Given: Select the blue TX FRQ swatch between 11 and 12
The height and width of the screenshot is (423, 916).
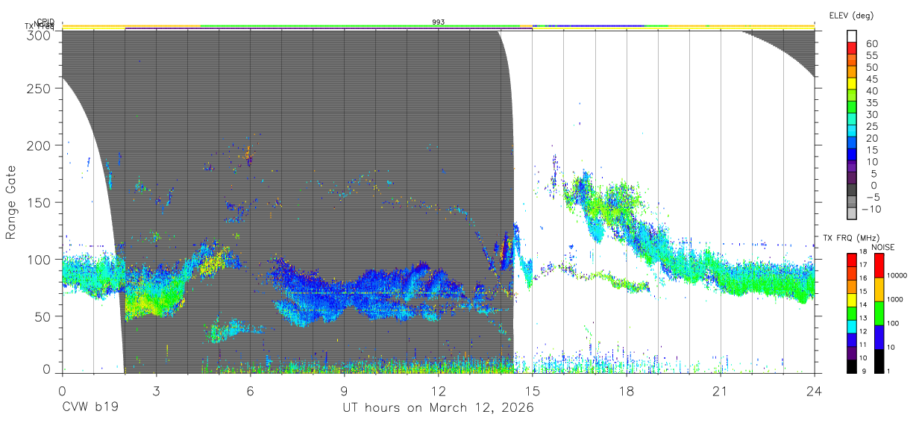Looking at the screenshot, I should click(851, 339).
